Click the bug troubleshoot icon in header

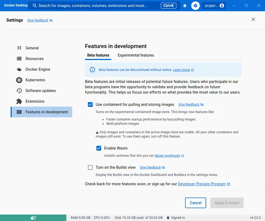click(x=185, y=6)
